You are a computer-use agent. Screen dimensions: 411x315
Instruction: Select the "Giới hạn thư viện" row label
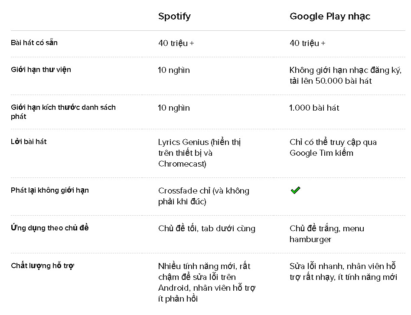pos(41,69)
